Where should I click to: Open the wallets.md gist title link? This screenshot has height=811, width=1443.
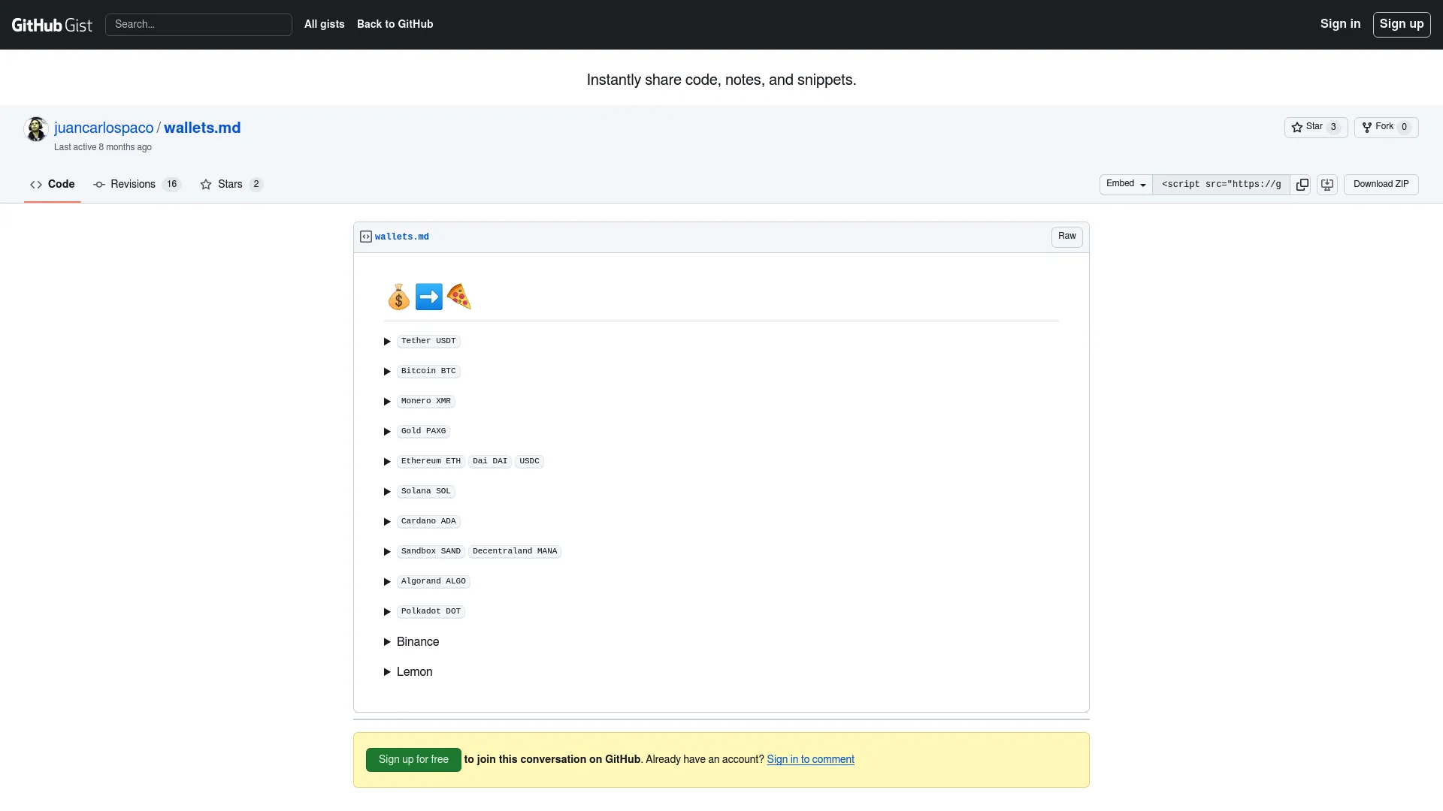tap(202, 128)
